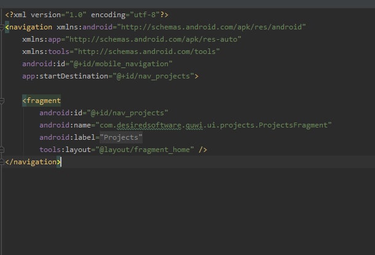This screenshot has height=255, width=375.
Task: Click the tools:layout attribute name
Action: [65, 150]
